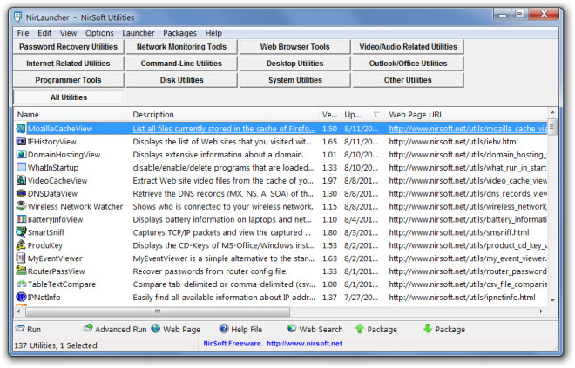The image size is (575, 368).
Task: Sort list by Description column header
Action: point(224,115)
